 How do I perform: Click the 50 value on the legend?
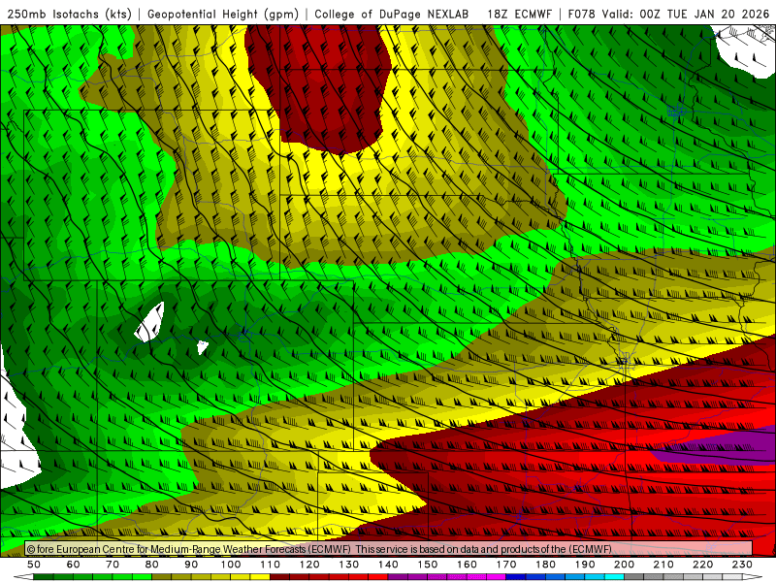click(34, 565)
